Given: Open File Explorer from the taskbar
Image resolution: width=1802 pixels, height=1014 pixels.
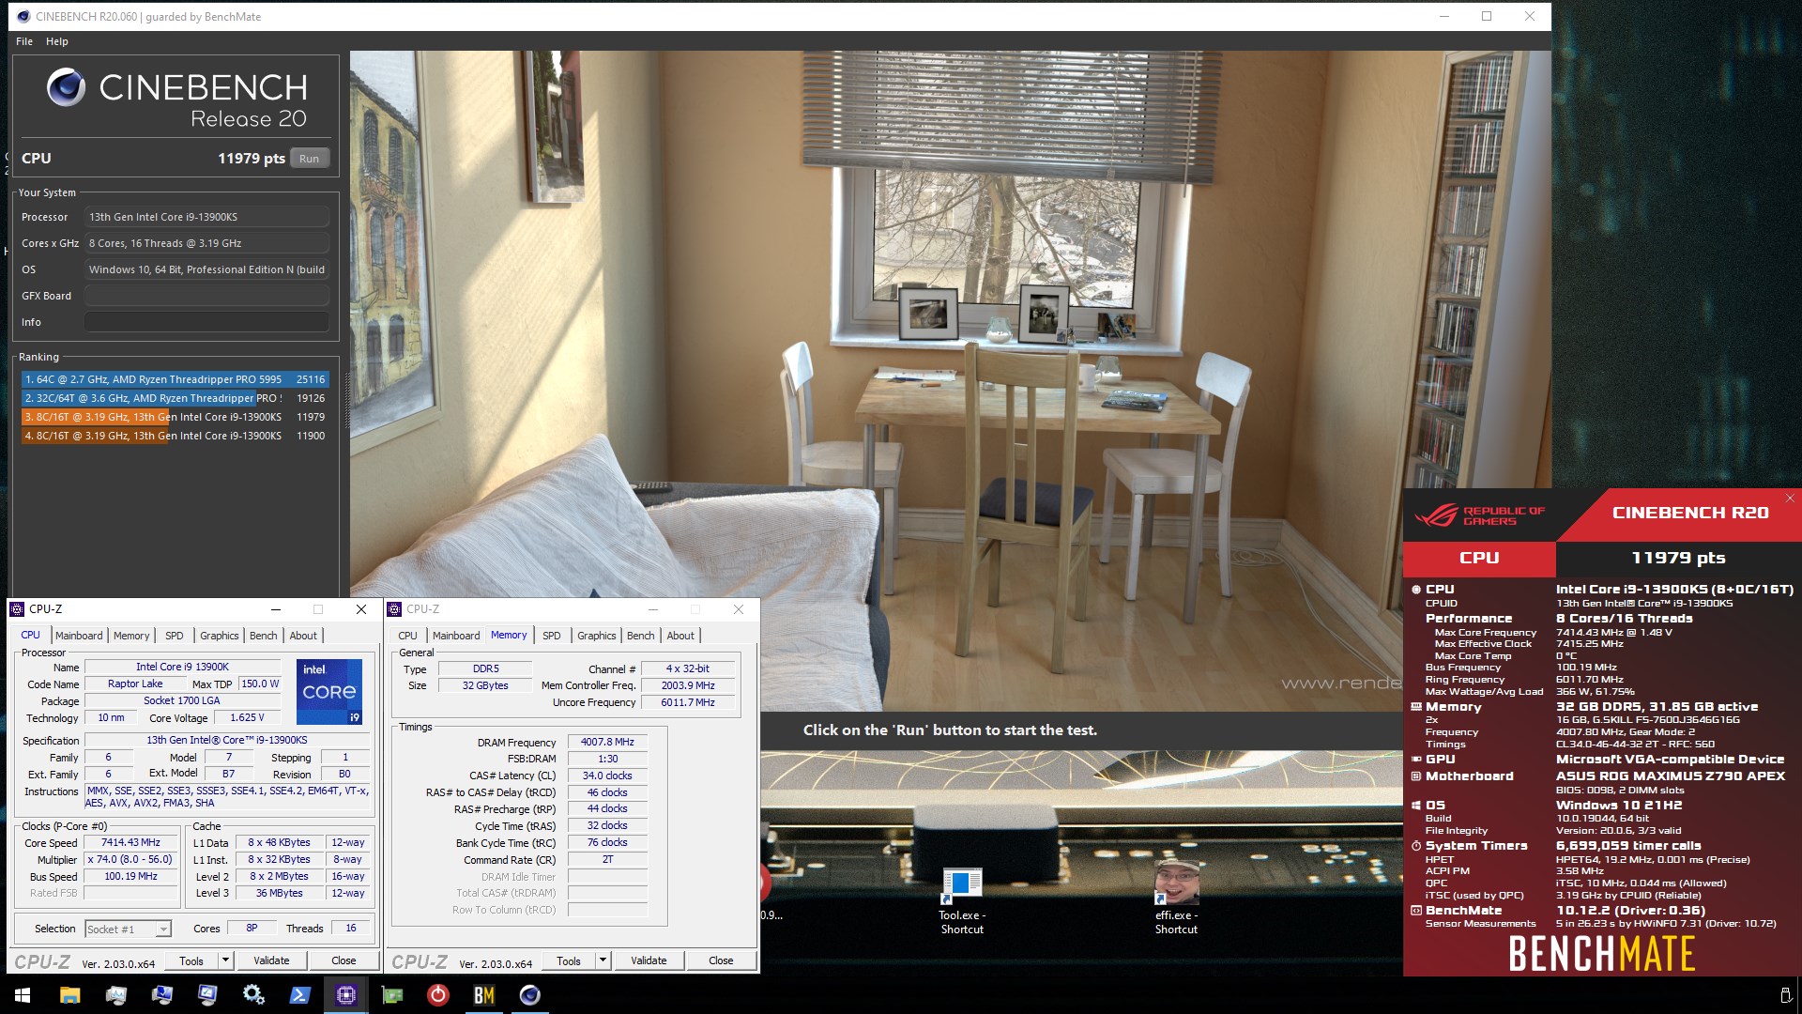Looking at the screenshot, I should [x=69, y=995].
